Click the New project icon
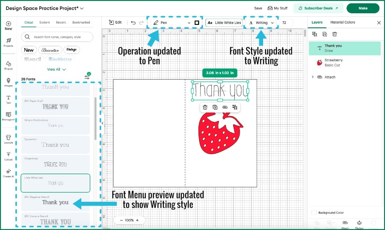Image resolution: width=385 pixels, height=230 pixels. point(9,26)
